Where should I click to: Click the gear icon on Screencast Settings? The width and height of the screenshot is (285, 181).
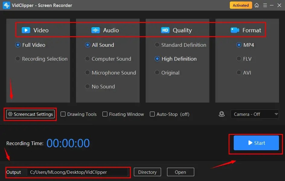(x=10, y=114)
